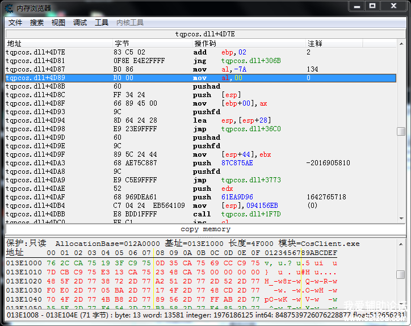Select row tqpcos.dll+4DB4 mov [esp],094156EB
This screenshot has width=411, height=326.
click(x=200, y=206)
